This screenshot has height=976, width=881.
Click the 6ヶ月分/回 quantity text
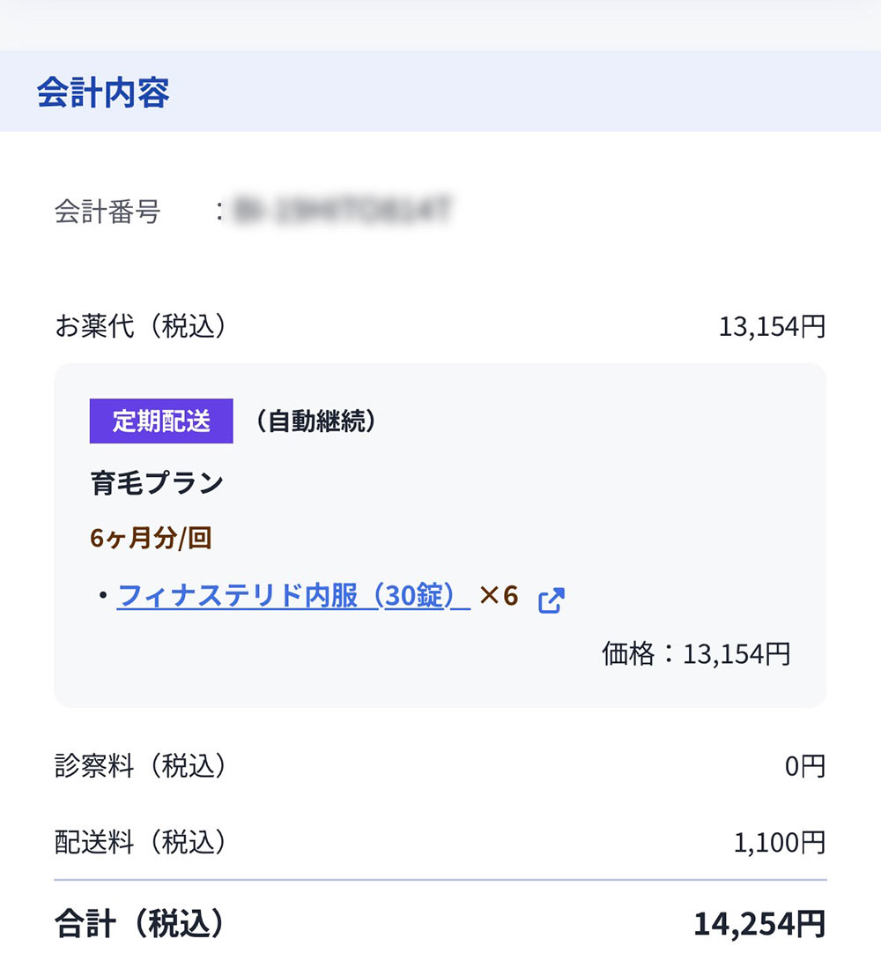(151, 538)
